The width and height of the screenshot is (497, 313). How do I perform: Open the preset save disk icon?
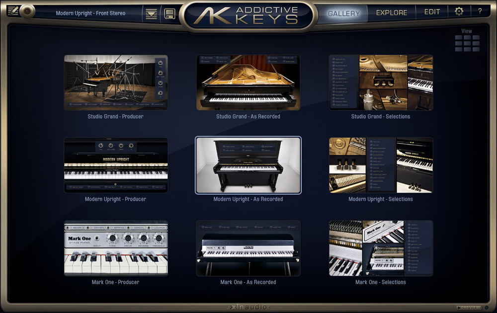pyautogui.click(x=170, y=13)
